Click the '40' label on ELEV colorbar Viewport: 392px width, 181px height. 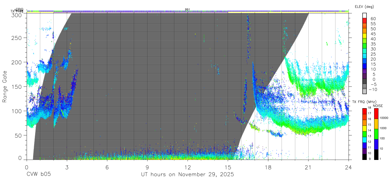[x=373, y=39]
